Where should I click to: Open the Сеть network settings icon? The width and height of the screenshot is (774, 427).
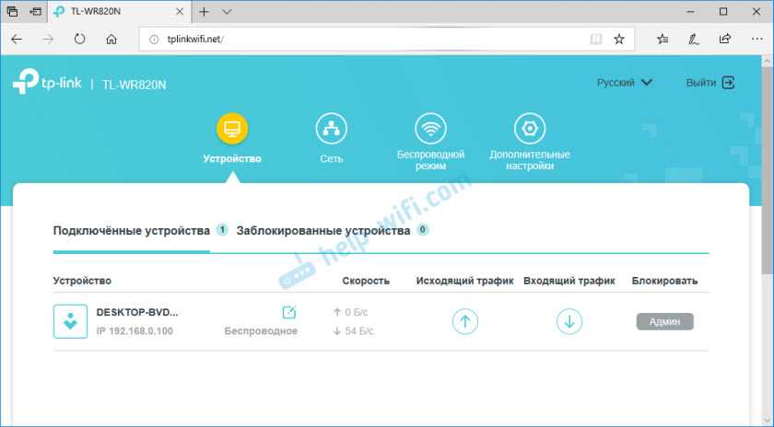click(331, 129)
